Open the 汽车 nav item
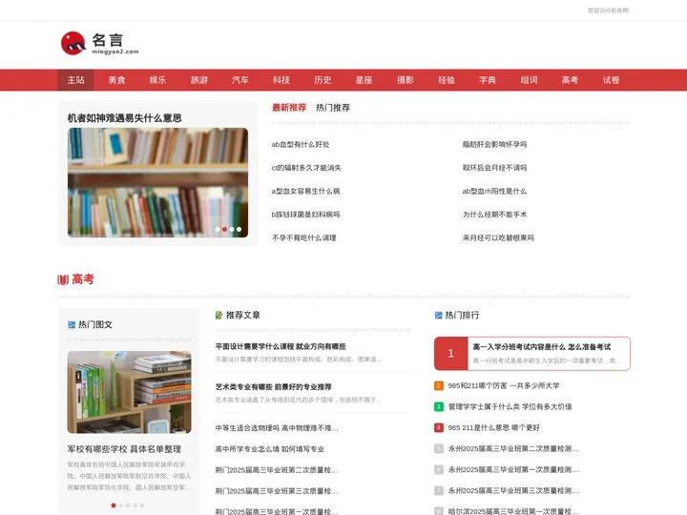The height and width of the screenshot is (515, 687). (240, 80)
